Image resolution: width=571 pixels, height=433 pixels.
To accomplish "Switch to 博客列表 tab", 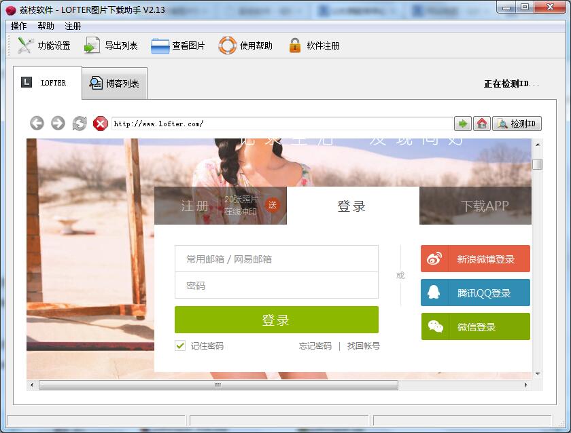I will tap(114, 83).
